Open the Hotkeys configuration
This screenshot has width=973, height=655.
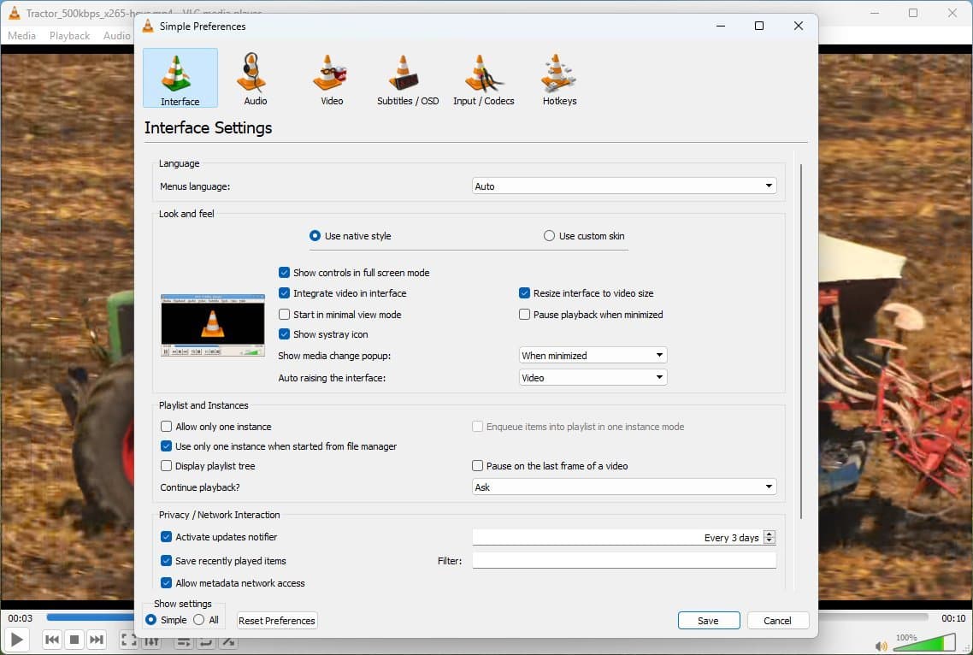point(558,78)
